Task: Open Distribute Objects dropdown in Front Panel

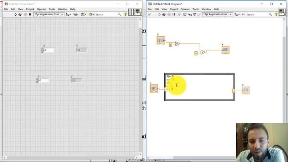Action: 76,14
